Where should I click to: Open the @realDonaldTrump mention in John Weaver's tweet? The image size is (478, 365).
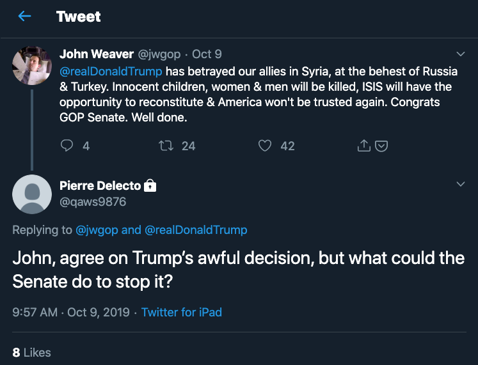coord(111,70)
